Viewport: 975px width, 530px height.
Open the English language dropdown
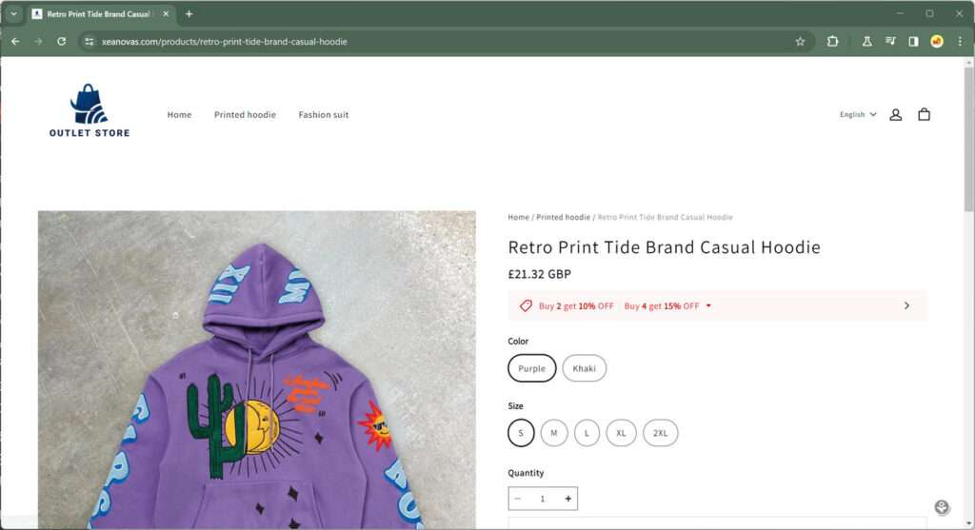[x=858, y=114]
